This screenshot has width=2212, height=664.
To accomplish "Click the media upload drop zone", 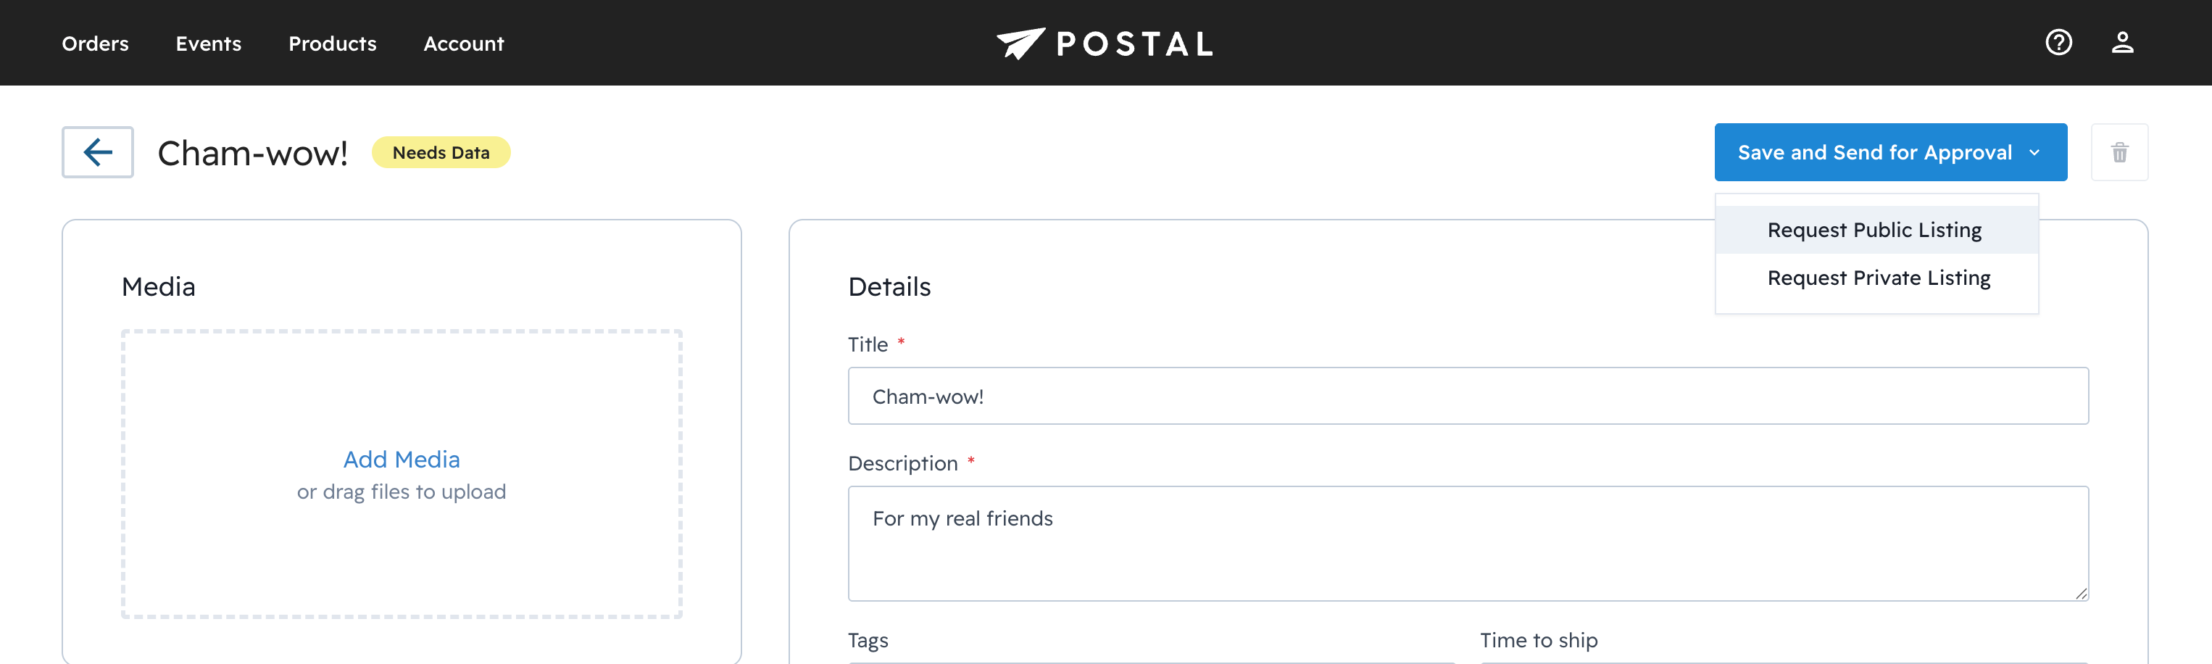I will tap(401, 558).
